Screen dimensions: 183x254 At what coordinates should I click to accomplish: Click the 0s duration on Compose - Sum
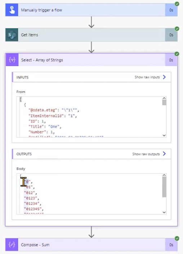pos(171,245)
